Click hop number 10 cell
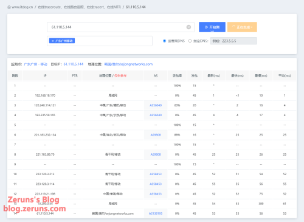This screenshot has height=222, width=304. click(x=15, y=174)
